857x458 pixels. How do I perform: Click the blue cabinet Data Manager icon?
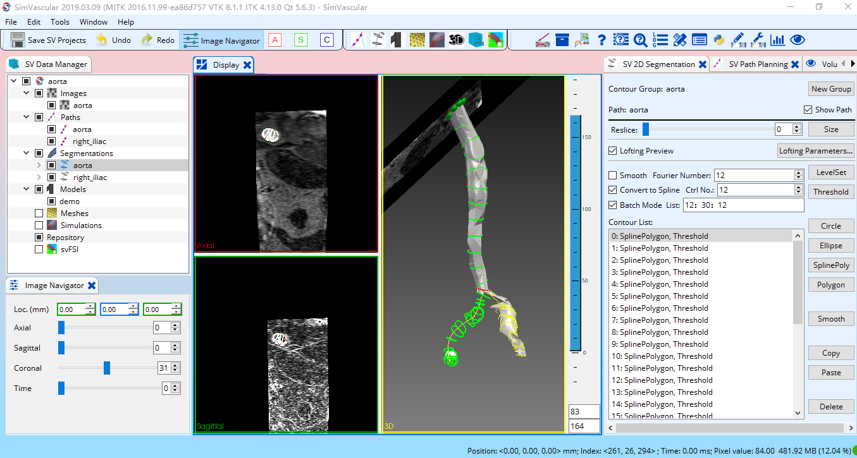[x=476, y=40]
